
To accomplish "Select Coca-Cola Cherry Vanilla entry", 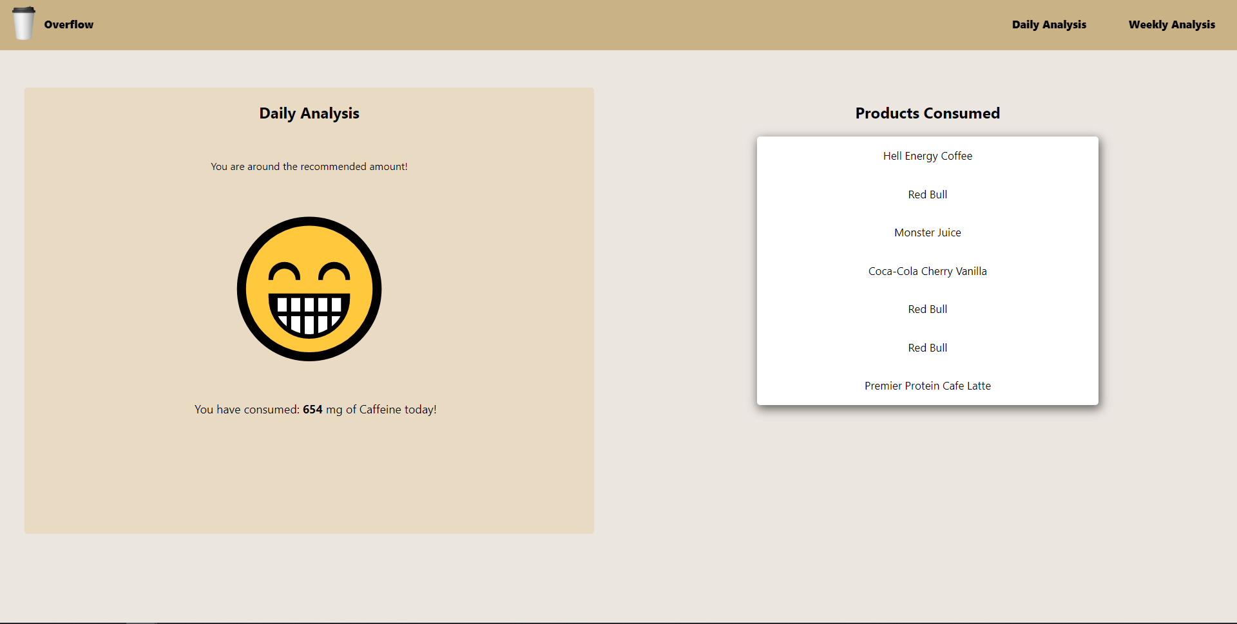I will coord(928,271).
